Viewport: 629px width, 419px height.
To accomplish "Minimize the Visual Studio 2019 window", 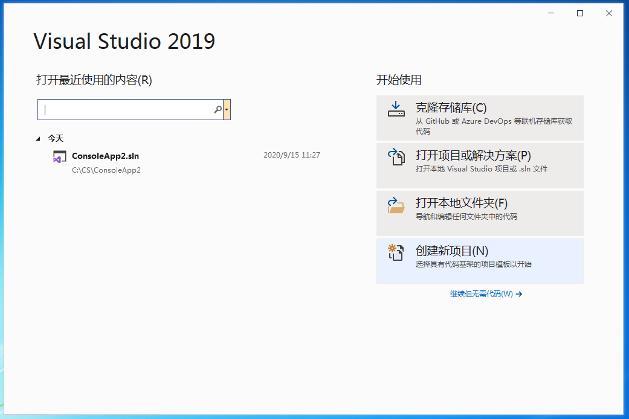I will point(551,13).
